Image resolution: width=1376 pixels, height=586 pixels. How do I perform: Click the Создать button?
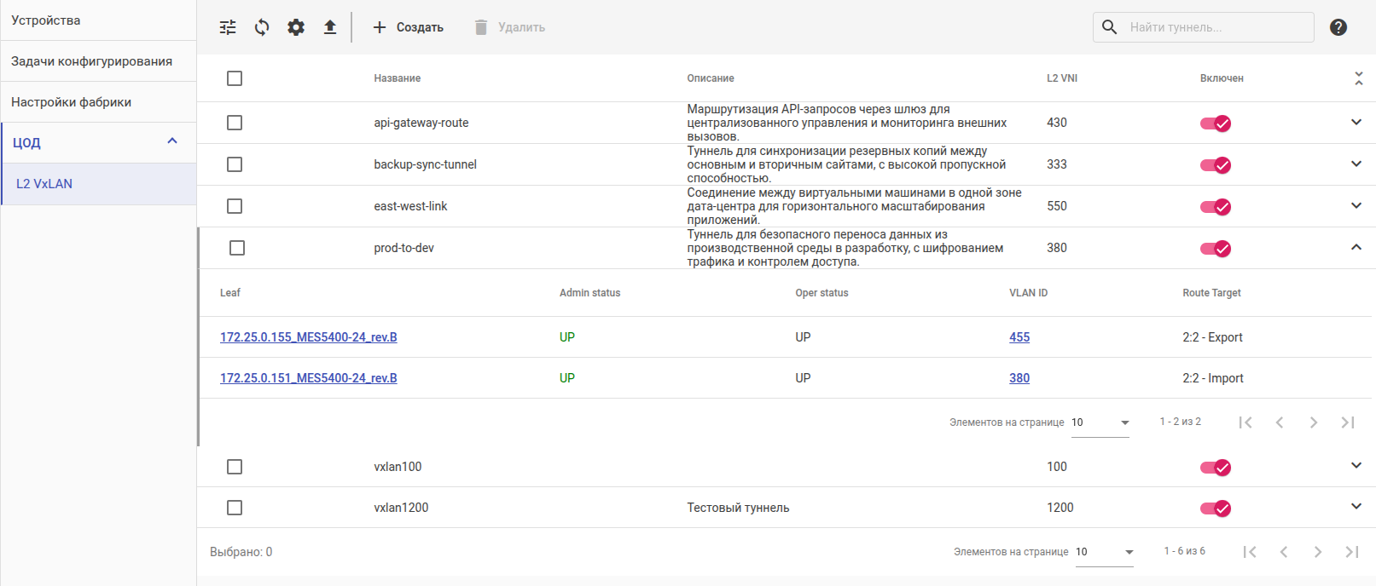coord(409,27)
